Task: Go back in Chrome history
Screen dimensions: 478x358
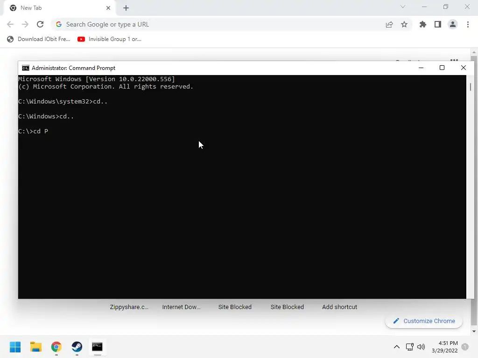Action: click(x=10, y=24)
